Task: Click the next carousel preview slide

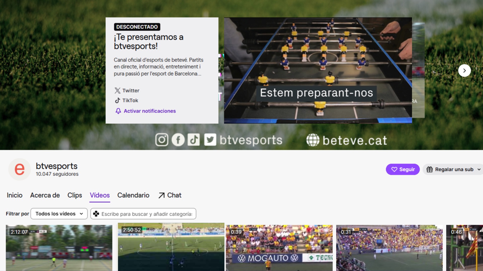Action: coord(418,70)
